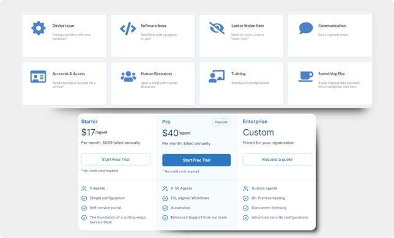394x238 pixels.
Task: Start the free trial for Pro plan
Action: pos(196,160)
